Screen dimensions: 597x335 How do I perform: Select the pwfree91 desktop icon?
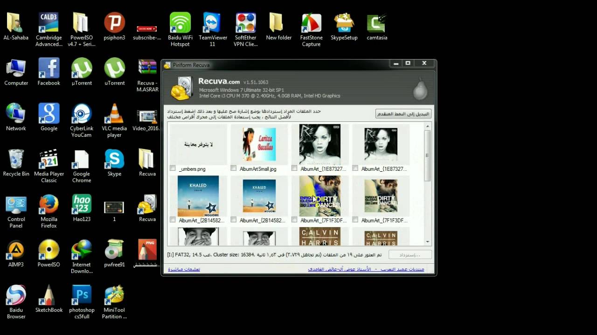114,254
